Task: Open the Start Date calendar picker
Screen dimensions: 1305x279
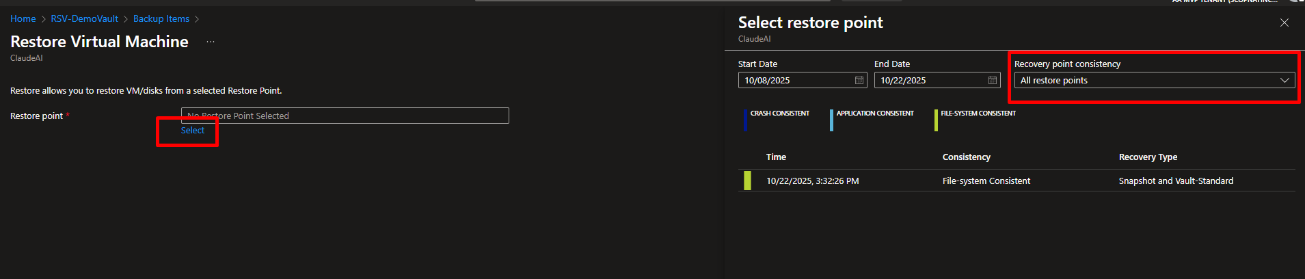Action: pos(859,81)
